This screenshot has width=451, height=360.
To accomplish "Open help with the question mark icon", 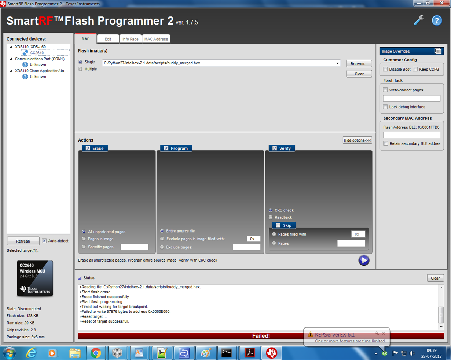I will click(x=437, y=20).
